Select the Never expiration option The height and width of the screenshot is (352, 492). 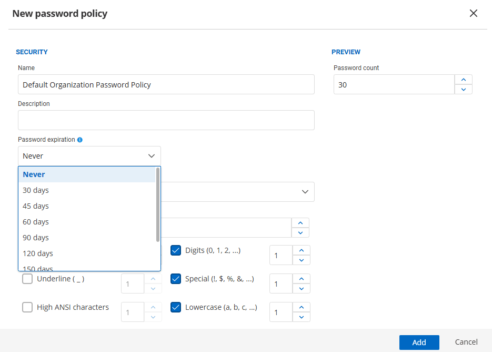[34, 174]
